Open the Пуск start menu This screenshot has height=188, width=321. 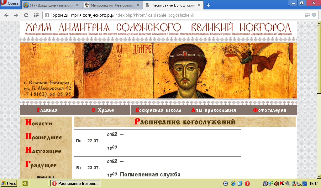pos(8,184)
